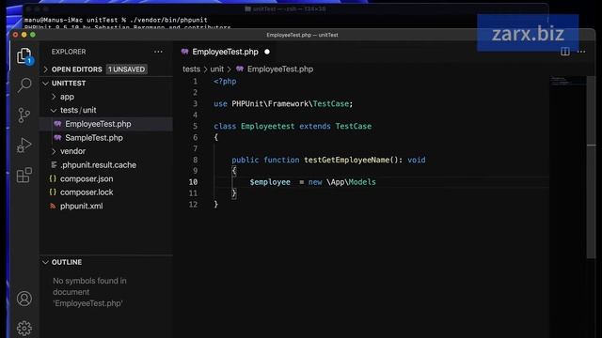Click the JSON braces icon of composer.lock
This screenshot has height=338, width=602.
(53, 192)
